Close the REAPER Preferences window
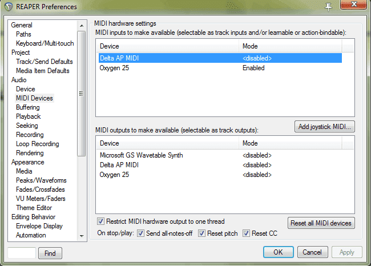This screenshot has width=371, height=266. (x=353, y=5)
